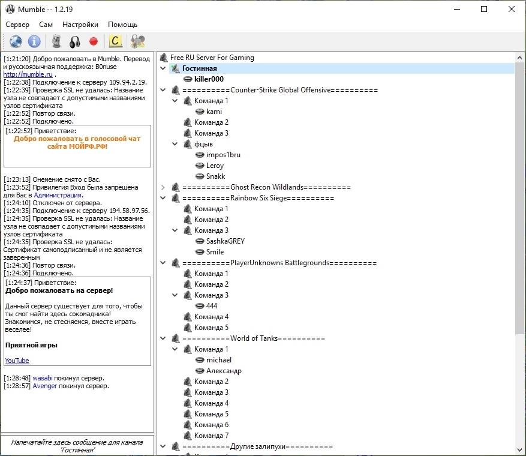
Task: Select user Snakk
Action: click(x=215, y=176)
